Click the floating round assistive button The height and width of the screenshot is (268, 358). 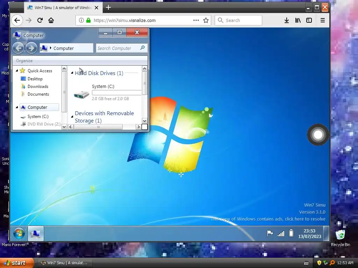pyautogui.click(x=318, y=135)
